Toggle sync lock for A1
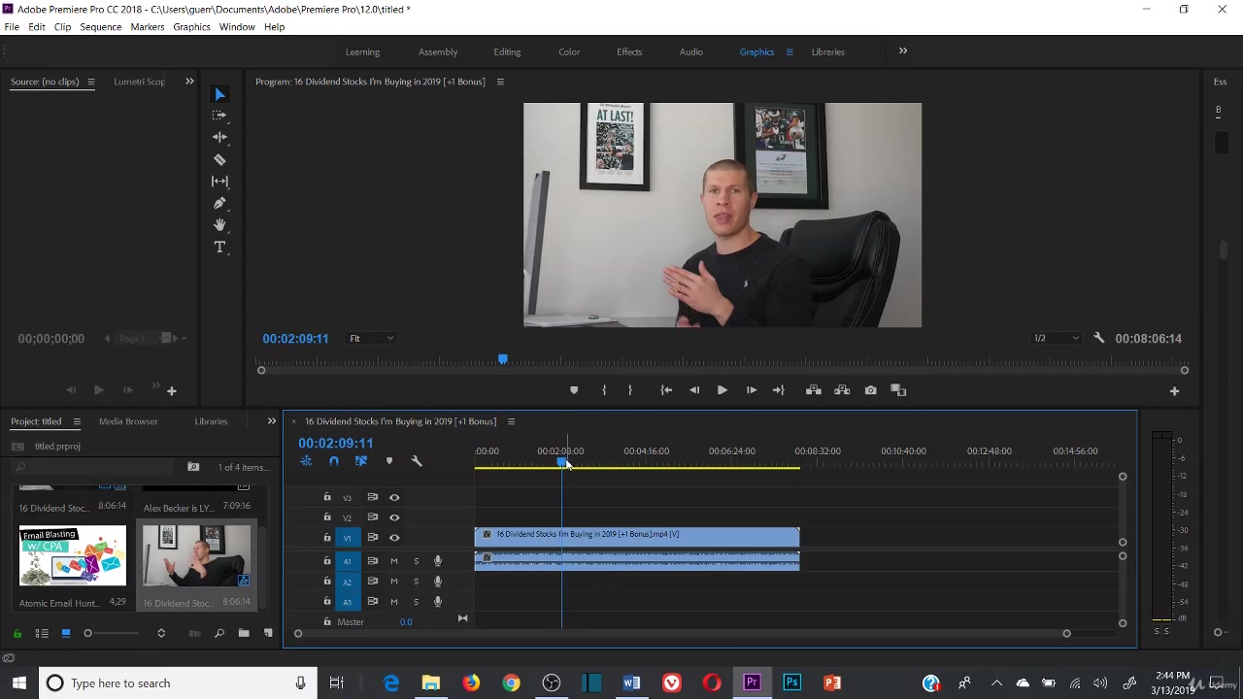The width and height of the screenshot is (1243, 699). (373, 561)
